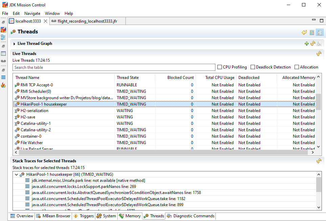
Task: Click stack frame icon for LockSupport.parkNanos
Action: coord(27,186)
